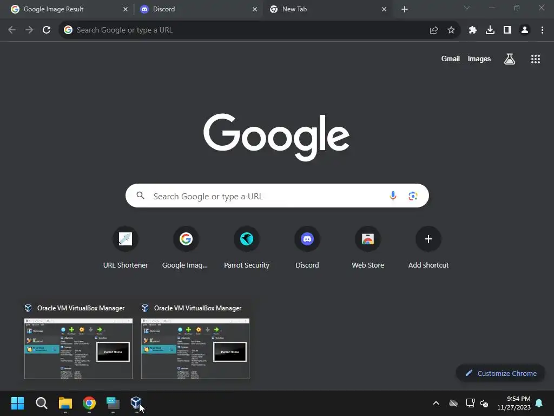This screenshot has height=416, width=554.
Task: Open Windows taskbar search
Action: point(41,403)
